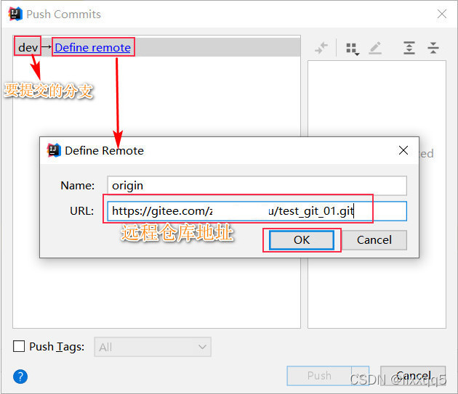
Task: Click the URL input field
Action: tap(257, 211)
